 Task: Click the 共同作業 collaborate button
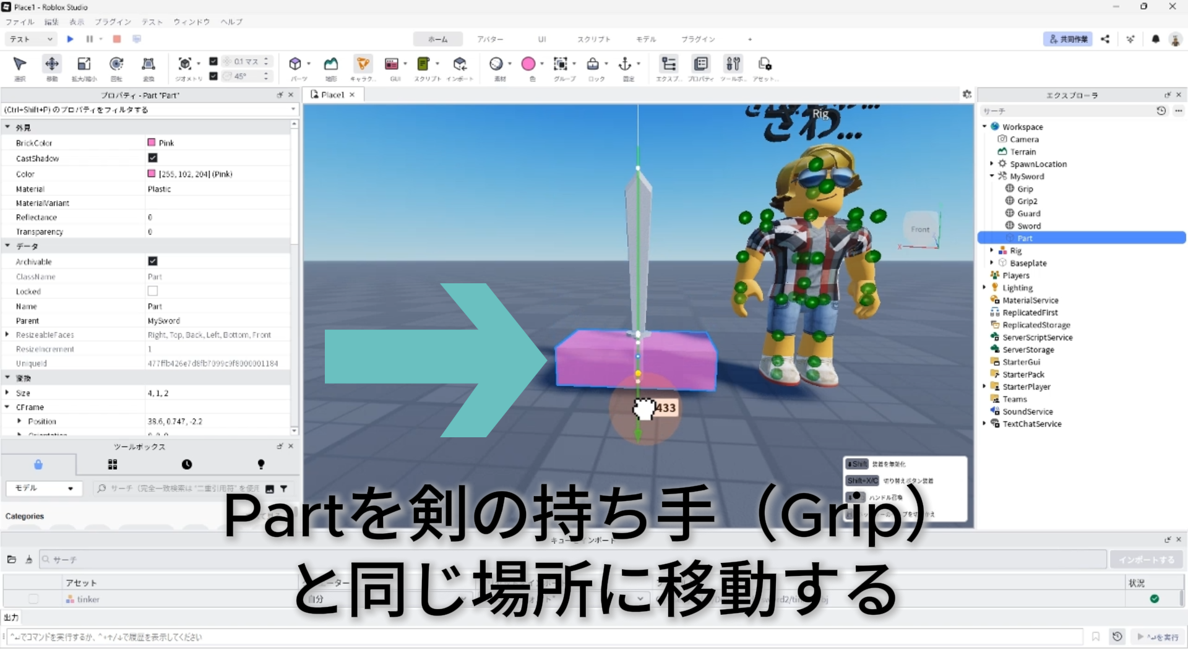(x=1068, y=39)
